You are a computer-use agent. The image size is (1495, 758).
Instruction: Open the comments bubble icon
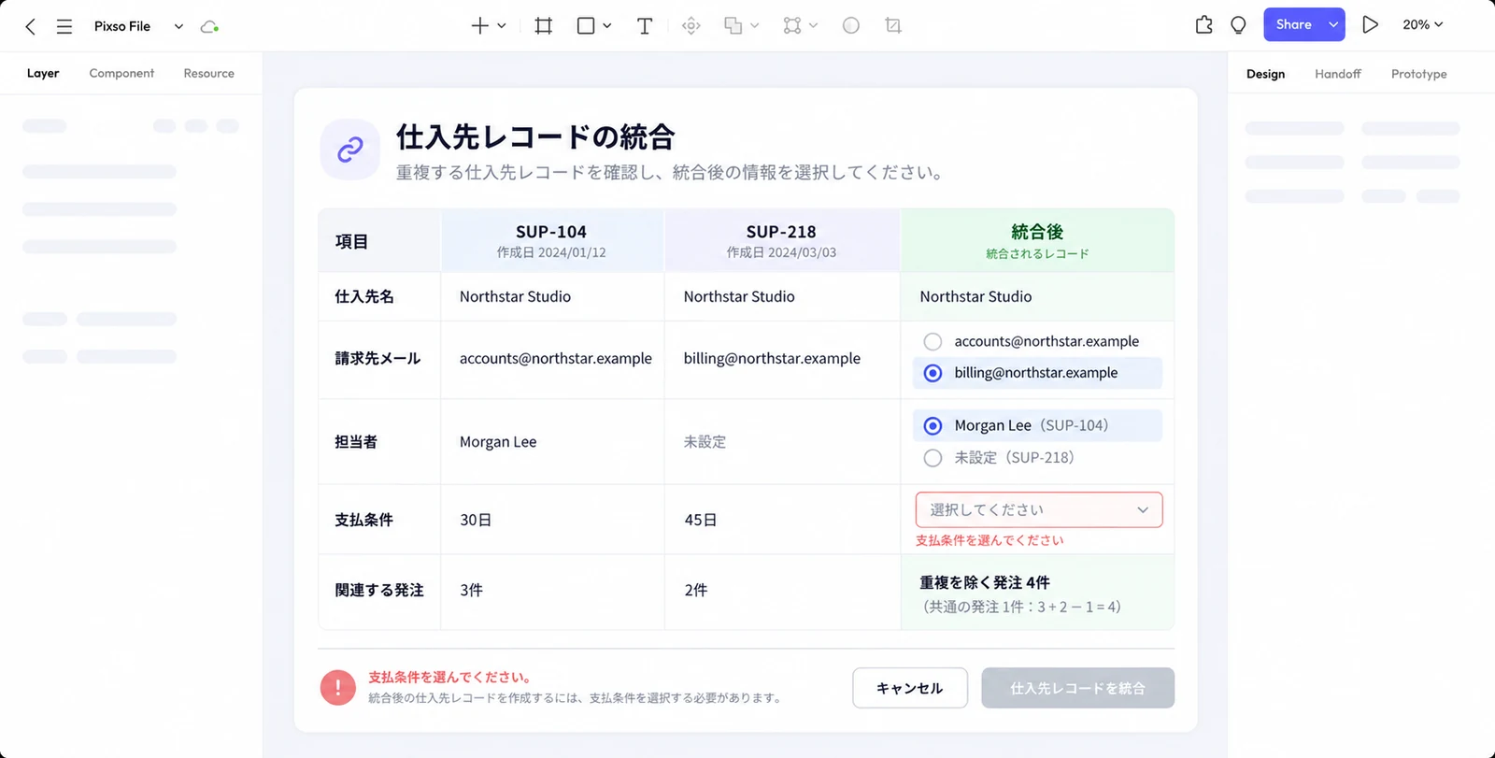[1238, 25]
